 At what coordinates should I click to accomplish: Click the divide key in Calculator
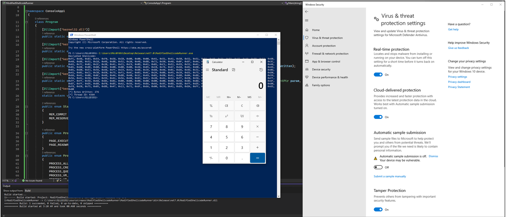[258, 116]
